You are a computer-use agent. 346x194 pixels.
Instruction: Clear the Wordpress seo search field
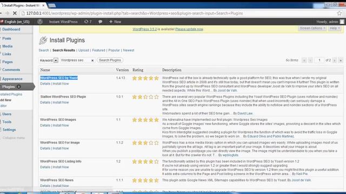click(x=92, y=60)
